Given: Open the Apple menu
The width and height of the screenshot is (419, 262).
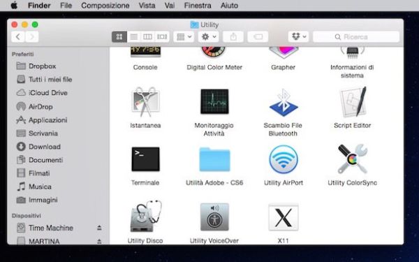Looking at the screenshot, I should point(14,6).
